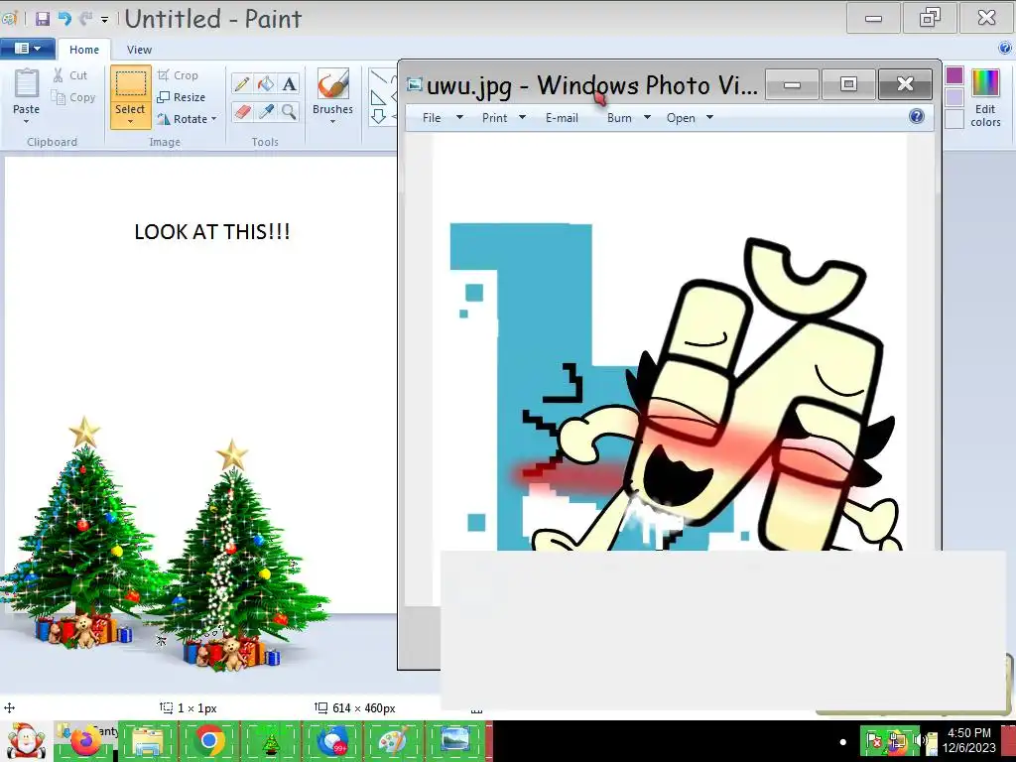This screenshot has width=1016, height=762.
Task: Click the Copy button in Clipboard group
Action: [x=73, y=97]
